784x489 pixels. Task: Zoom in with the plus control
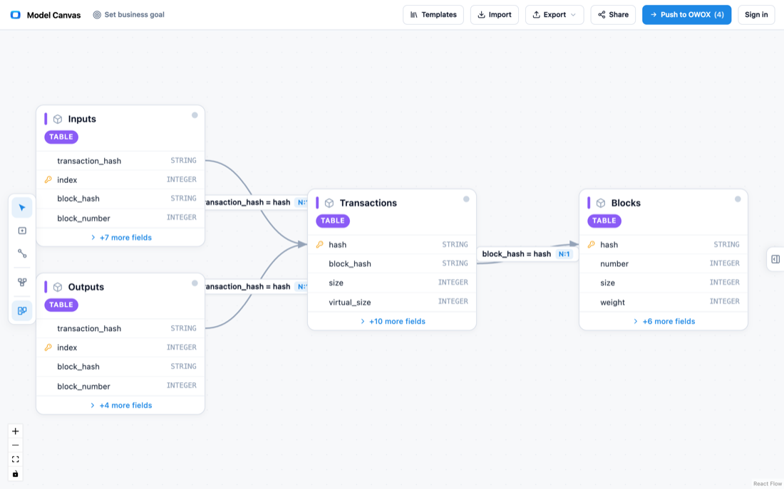[16, 431]
